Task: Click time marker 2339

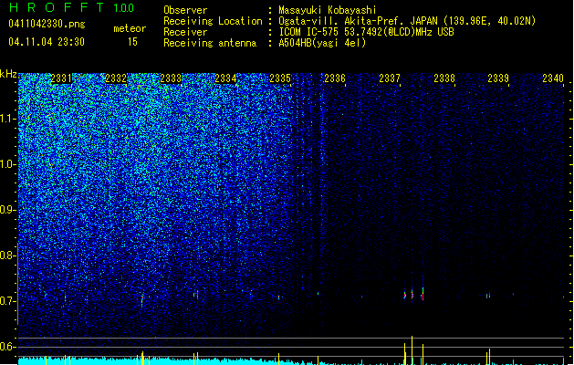Action: (x=498, y=78)
